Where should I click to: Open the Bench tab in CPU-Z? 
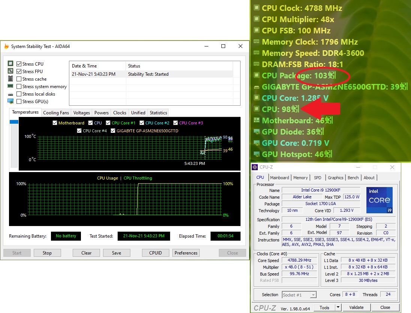point(353,178)
